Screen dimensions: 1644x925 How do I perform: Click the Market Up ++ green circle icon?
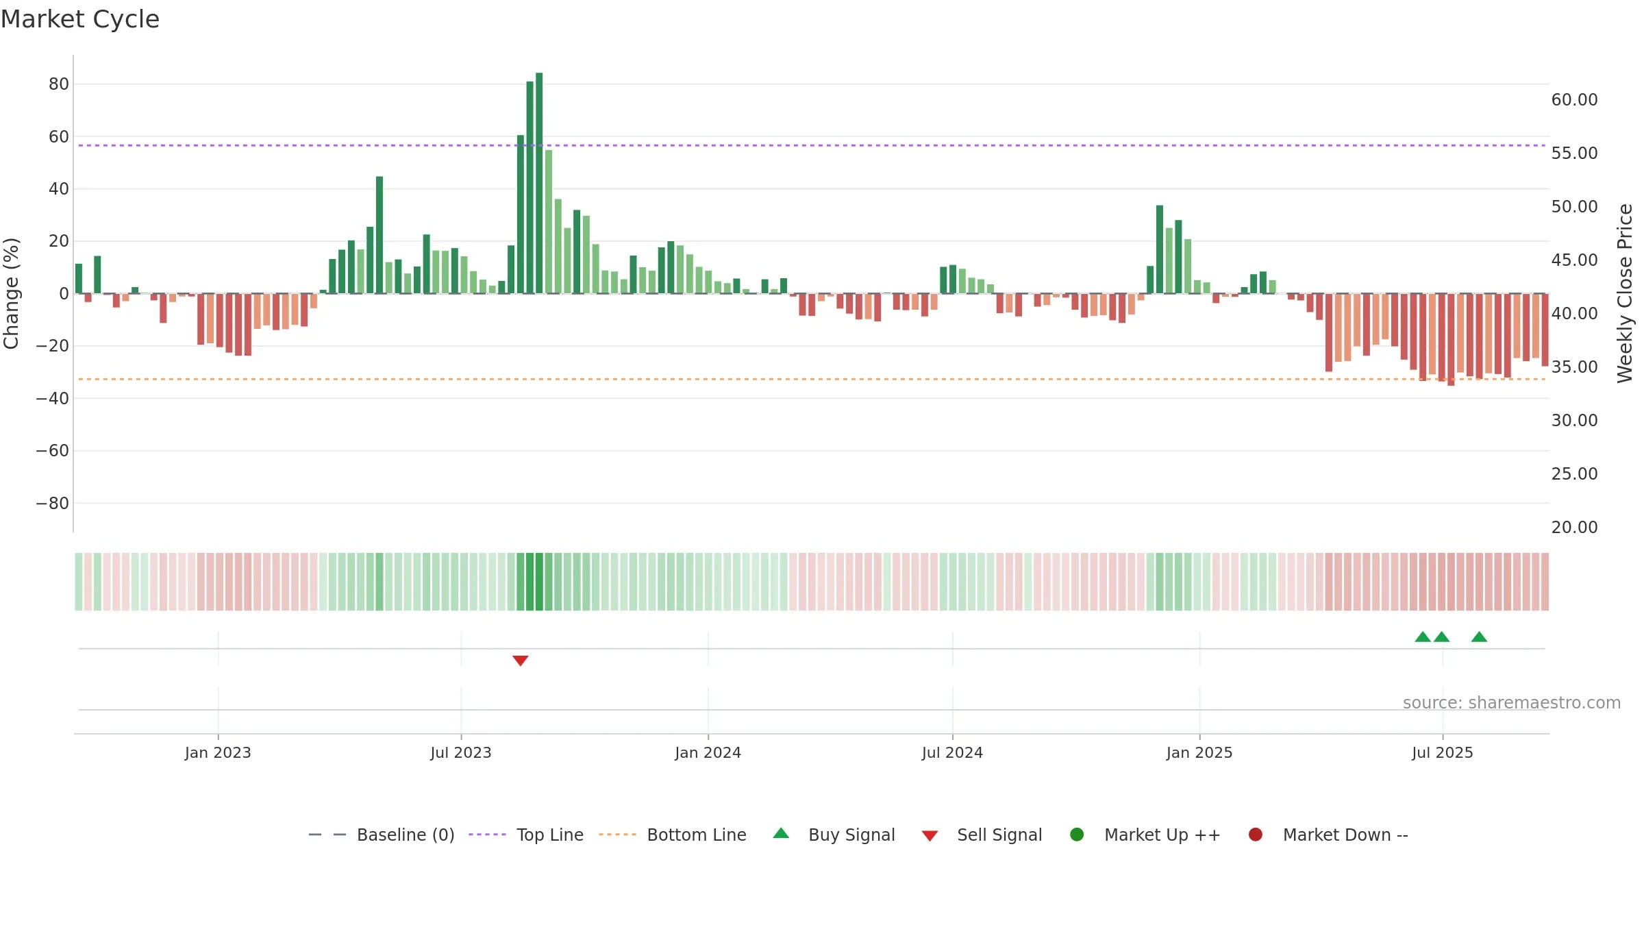[1077, 835]
